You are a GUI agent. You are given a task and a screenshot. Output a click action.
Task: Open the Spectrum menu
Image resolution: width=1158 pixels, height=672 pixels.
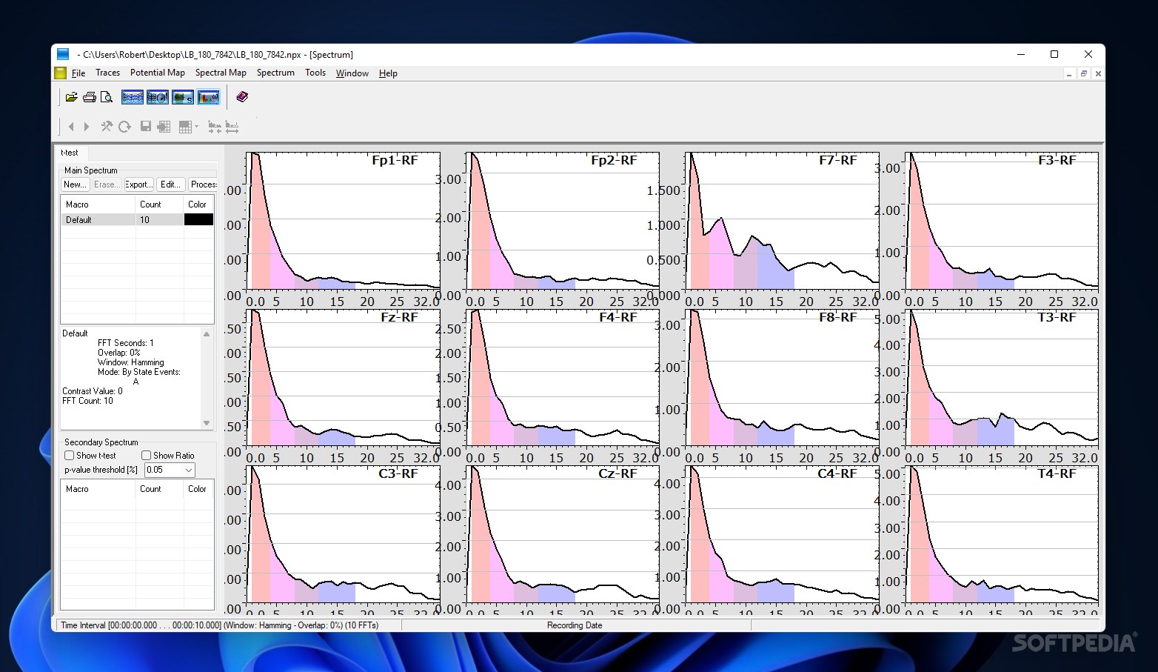275,73
